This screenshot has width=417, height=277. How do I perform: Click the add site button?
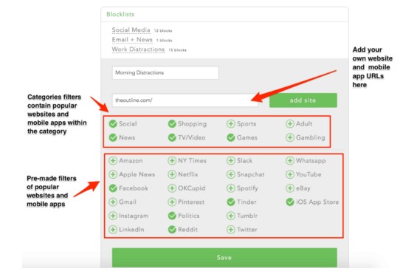point(303,100)
